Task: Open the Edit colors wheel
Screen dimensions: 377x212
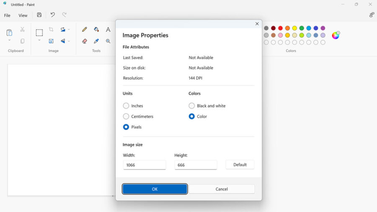Action: pos(336,36)
